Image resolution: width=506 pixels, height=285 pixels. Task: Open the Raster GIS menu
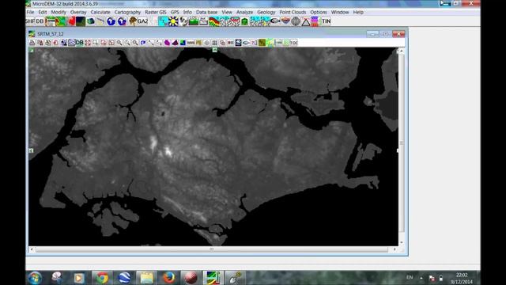(156, 12)
